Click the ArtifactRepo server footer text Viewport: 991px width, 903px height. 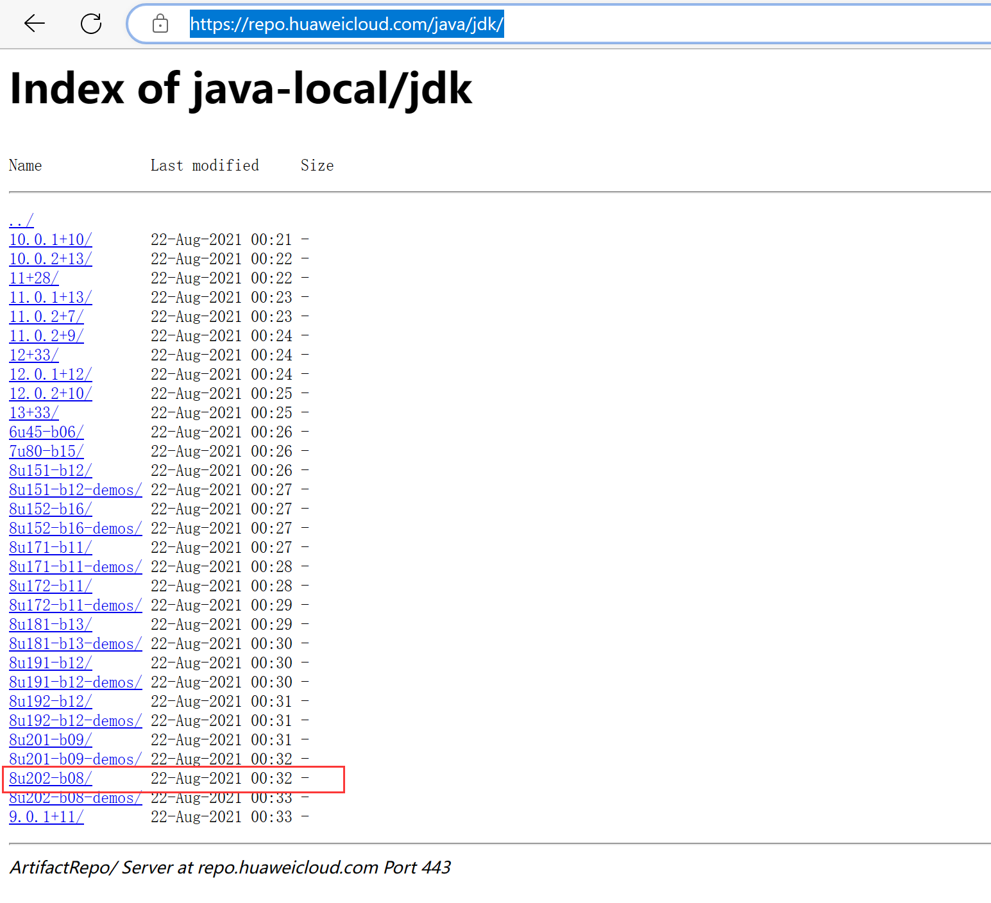(x=230, y=867)
